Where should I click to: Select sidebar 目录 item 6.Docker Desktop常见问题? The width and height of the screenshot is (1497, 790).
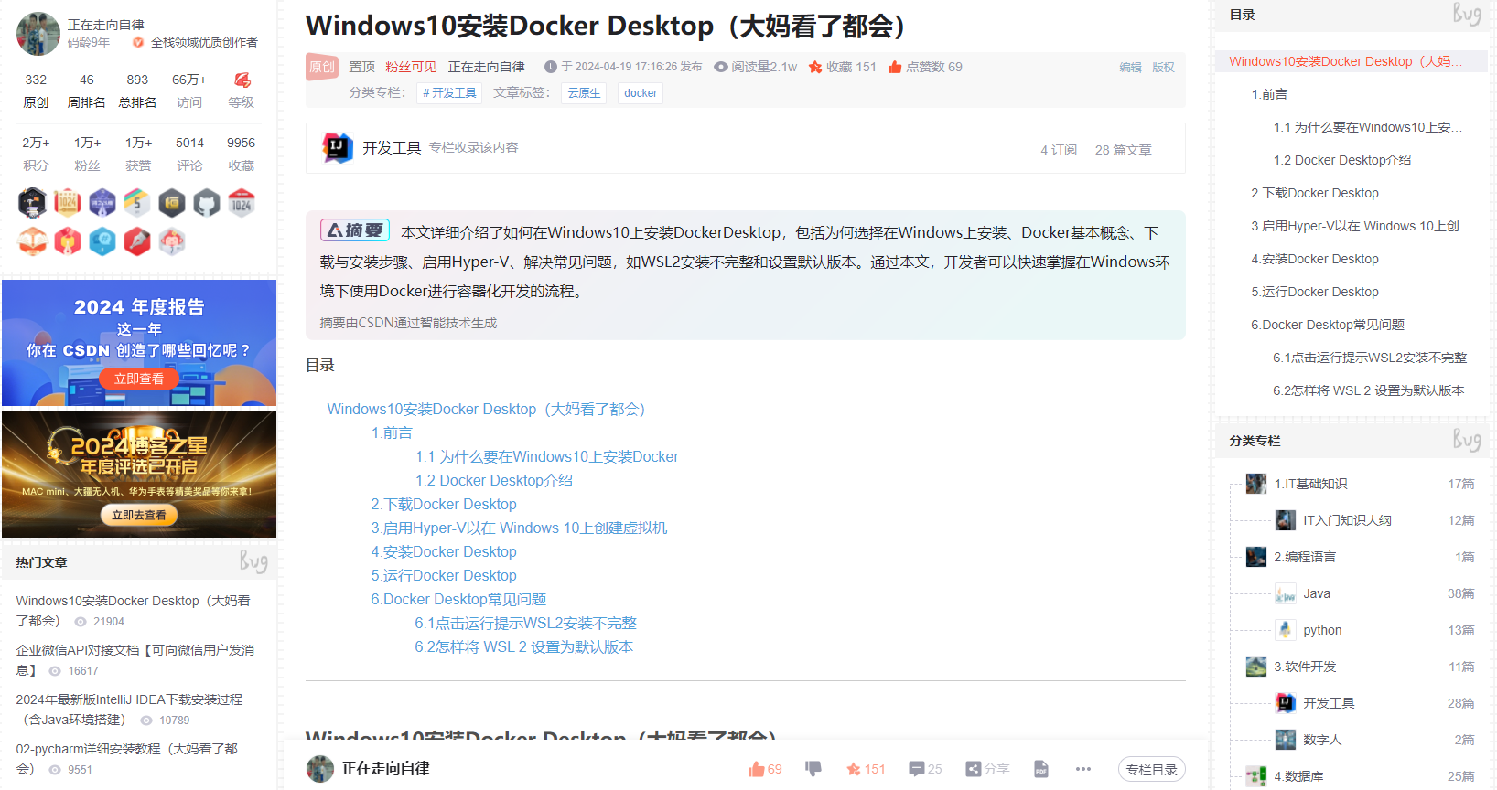click(x=1328, y=325)
